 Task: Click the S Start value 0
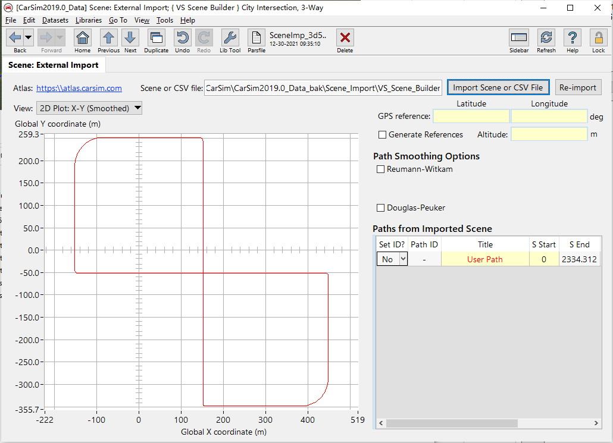[544, 259]
